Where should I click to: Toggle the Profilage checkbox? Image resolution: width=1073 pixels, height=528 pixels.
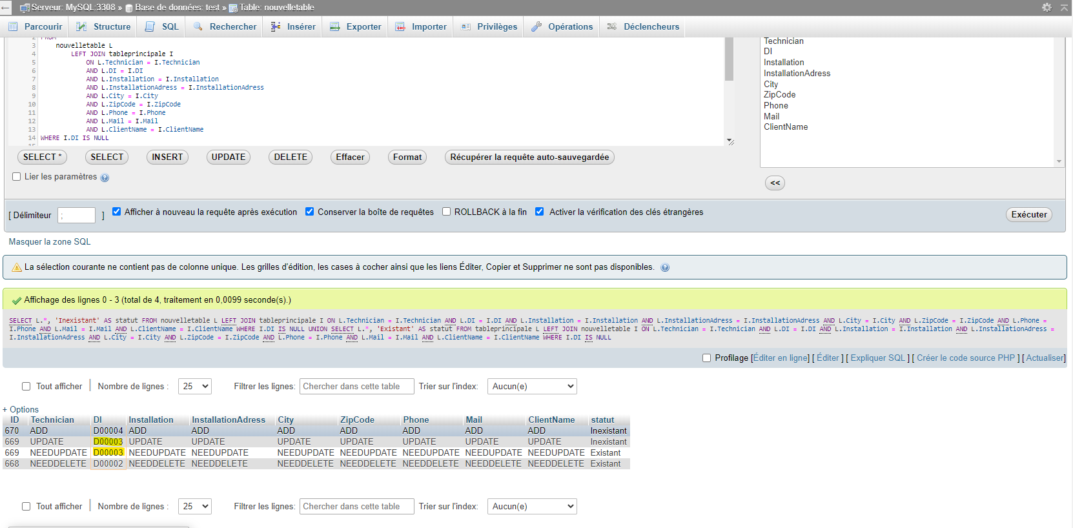point(706,358)
